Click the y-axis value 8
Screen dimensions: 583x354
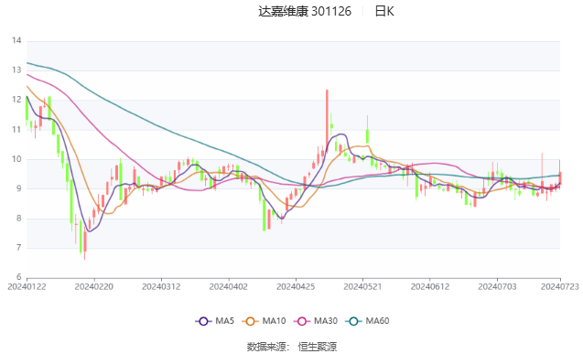tap(18, 219)
